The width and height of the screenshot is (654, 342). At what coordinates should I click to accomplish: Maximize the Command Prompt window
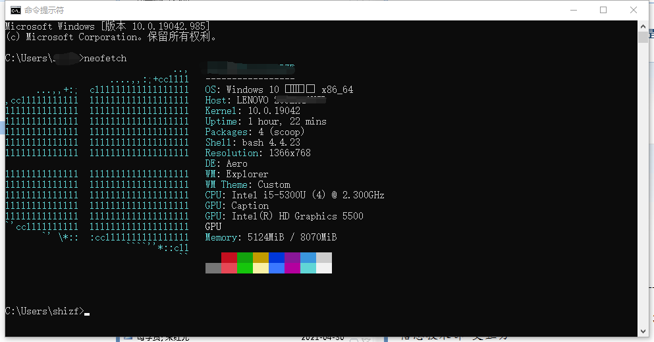pyautogui.click(x=603, y=10)
